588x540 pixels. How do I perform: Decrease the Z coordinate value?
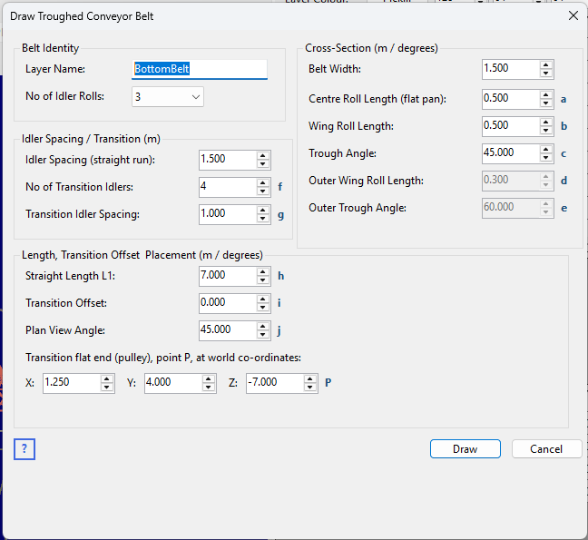point(310,388)
